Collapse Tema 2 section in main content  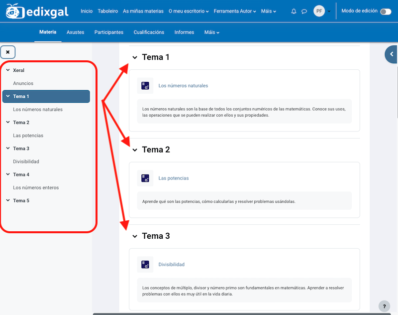coord(135,150)
